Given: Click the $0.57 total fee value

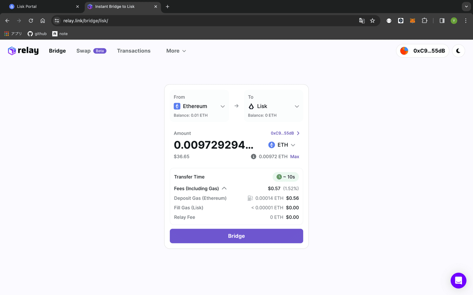Looking at the screenshot, I should coord(274,188).
